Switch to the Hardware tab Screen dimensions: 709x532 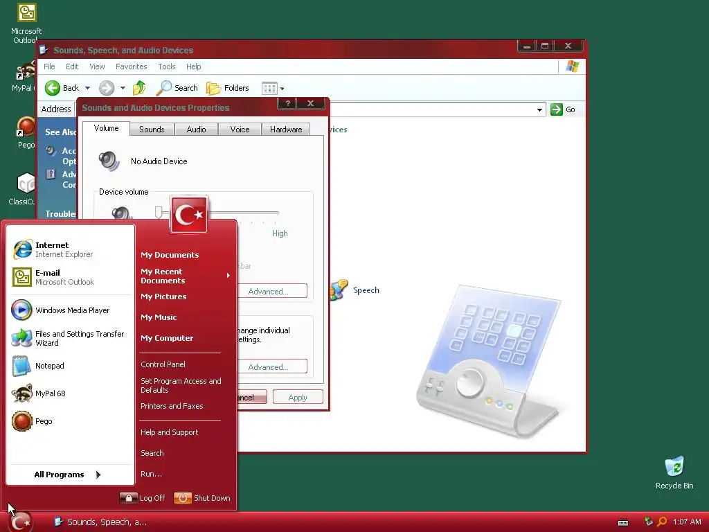click(286, 130)
